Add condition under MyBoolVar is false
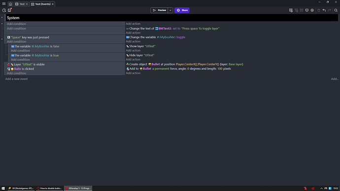The image size is (340, 191). coord(20,50)
